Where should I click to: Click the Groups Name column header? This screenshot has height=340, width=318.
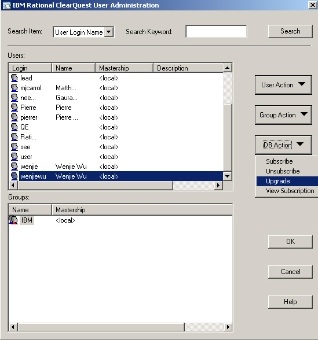(30, 210)
